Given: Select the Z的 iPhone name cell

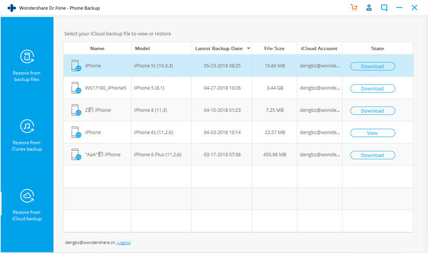Looking at the screenshot, I should (x=98, y=110).
